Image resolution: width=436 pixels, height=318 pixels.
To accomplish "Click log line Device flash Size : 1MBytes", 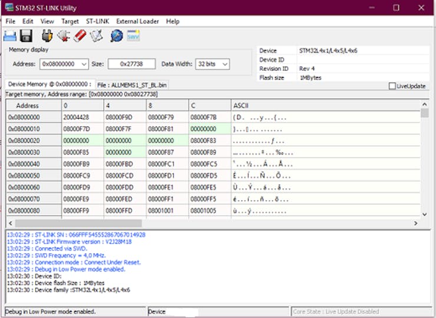I will (55, 283).
